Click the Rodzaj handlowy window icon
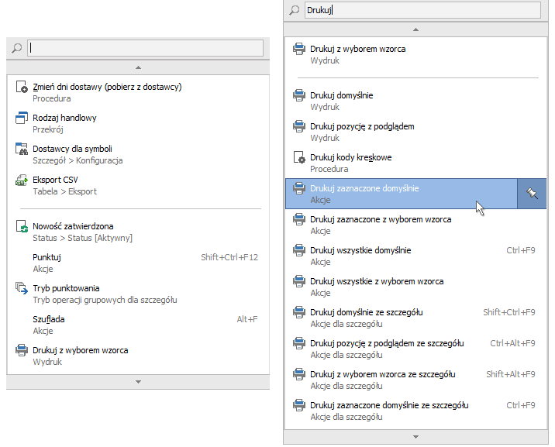 coord(22,119)
